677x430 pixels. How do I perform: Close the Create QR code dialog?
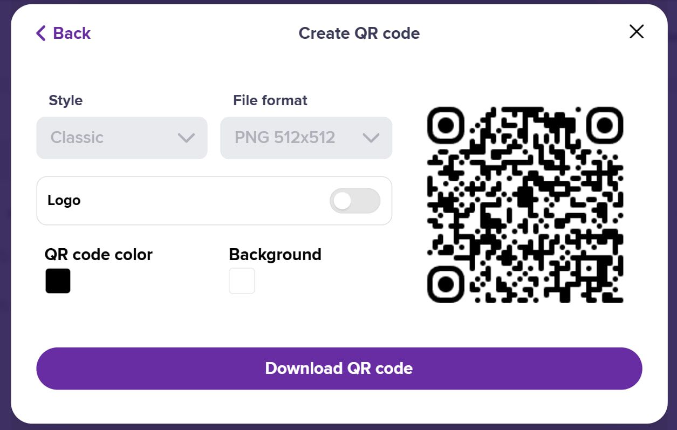[637, 32]
